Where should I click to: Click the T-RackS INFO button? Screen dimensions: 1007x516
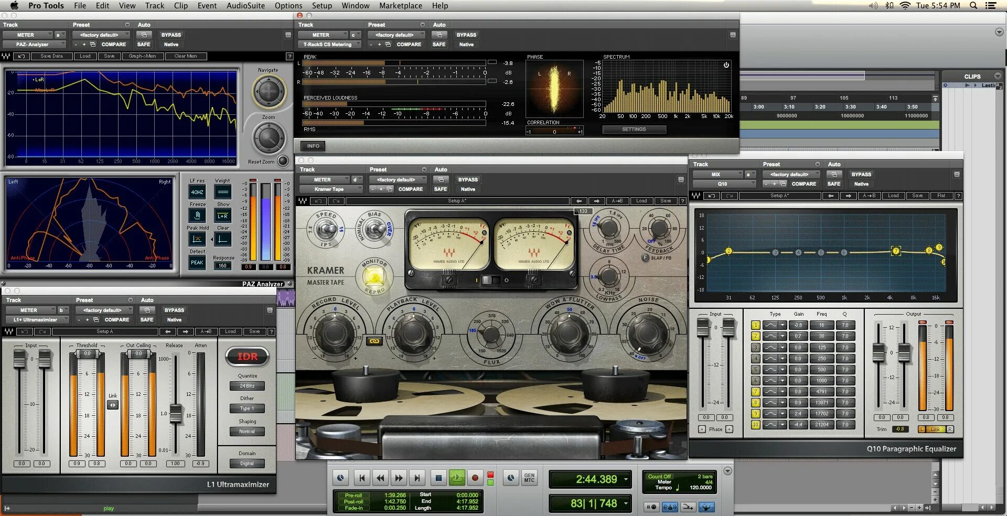[313, 146]
